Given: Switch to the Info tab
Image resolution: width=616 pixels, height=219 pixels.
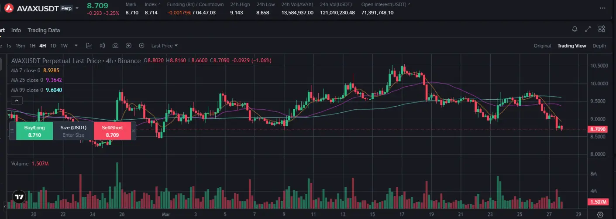Looking at the screenshot, I should pos(16,30).
